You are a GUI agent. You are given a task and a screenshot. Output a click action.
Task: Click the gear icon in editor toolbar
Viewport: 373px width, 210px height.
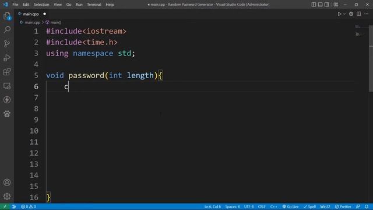[351, 14]
